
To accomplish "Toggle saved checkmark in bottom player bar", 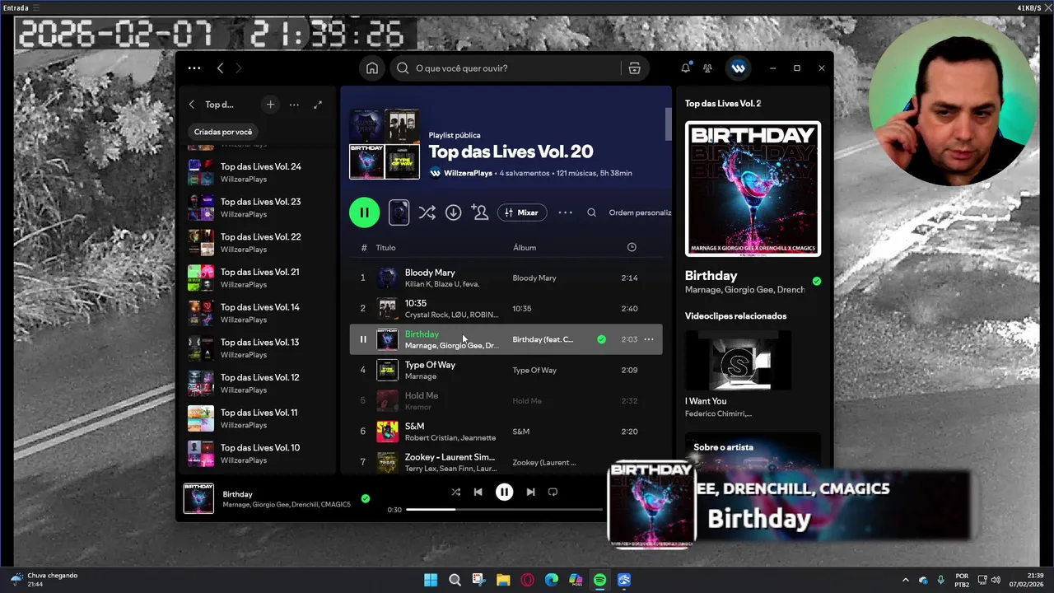I will [x=366, y=498].
